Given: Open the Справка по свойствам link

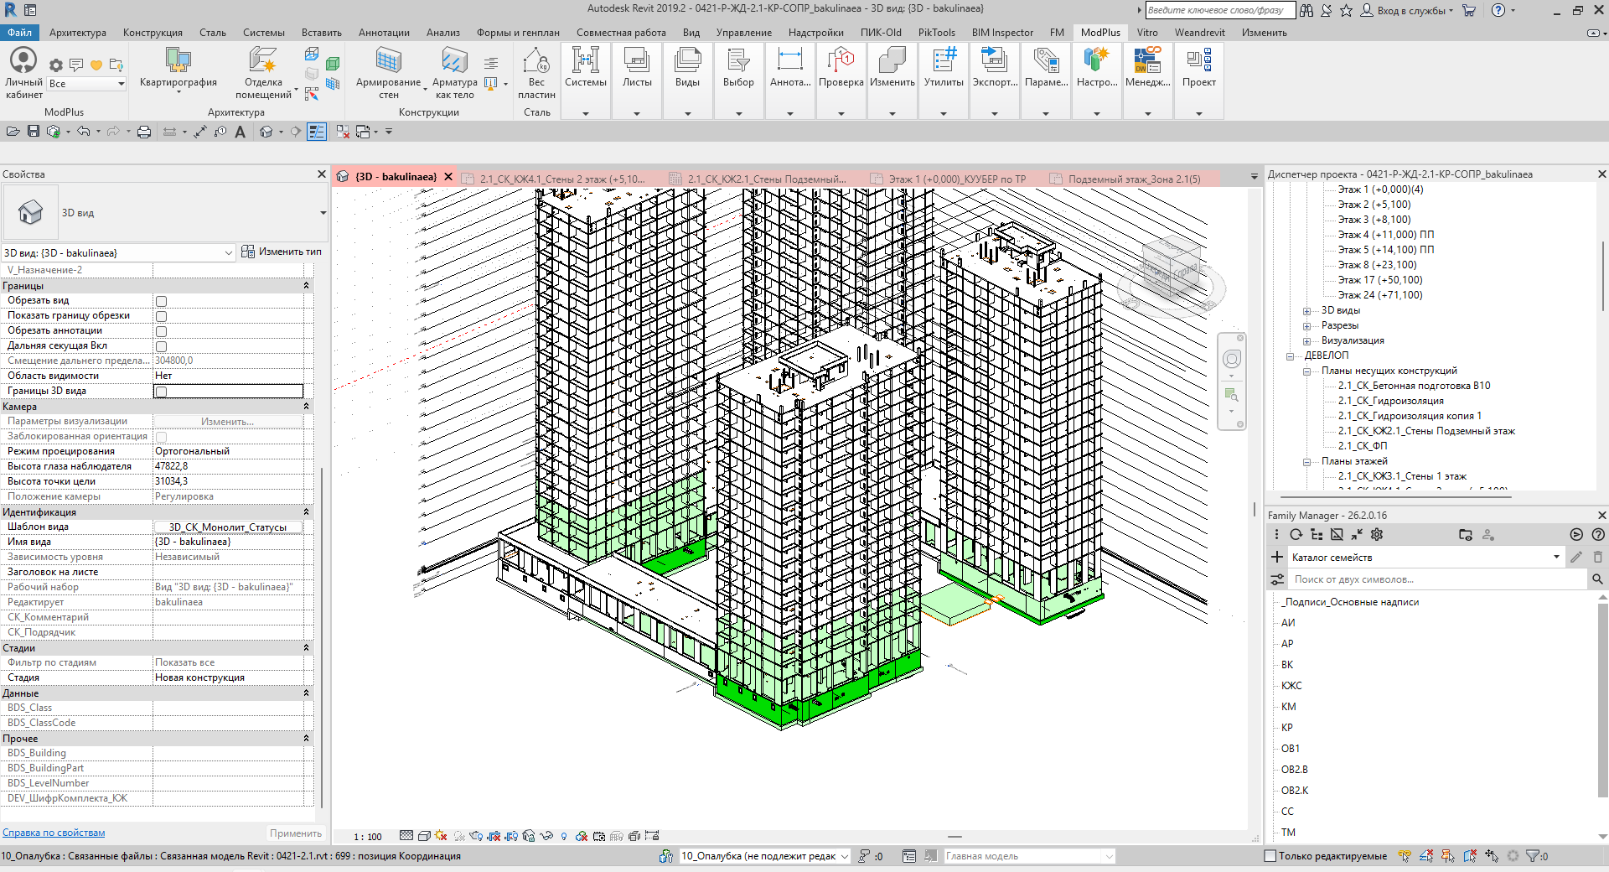Looking at the screenshot, I should pos(54,833).
